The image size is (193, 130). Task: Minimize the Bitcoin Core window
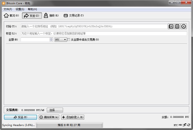172,2
